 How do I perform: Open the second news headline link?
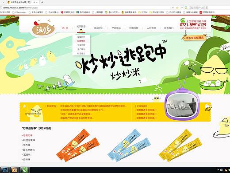[83, 110]
